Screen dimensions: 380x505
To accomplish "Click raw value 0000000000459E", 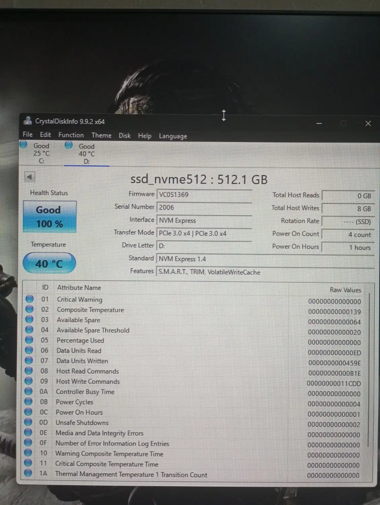I will point(335,363).
